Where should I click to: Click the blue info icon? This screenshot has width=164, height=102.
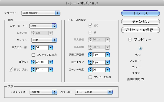coord(140,48)
